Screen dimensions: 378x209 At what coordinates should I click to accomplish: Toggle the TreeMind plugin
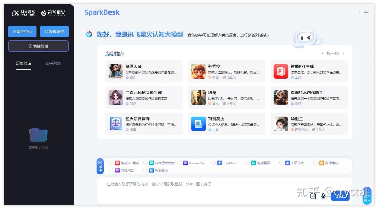pyautogui.click(x=213, y=163)
